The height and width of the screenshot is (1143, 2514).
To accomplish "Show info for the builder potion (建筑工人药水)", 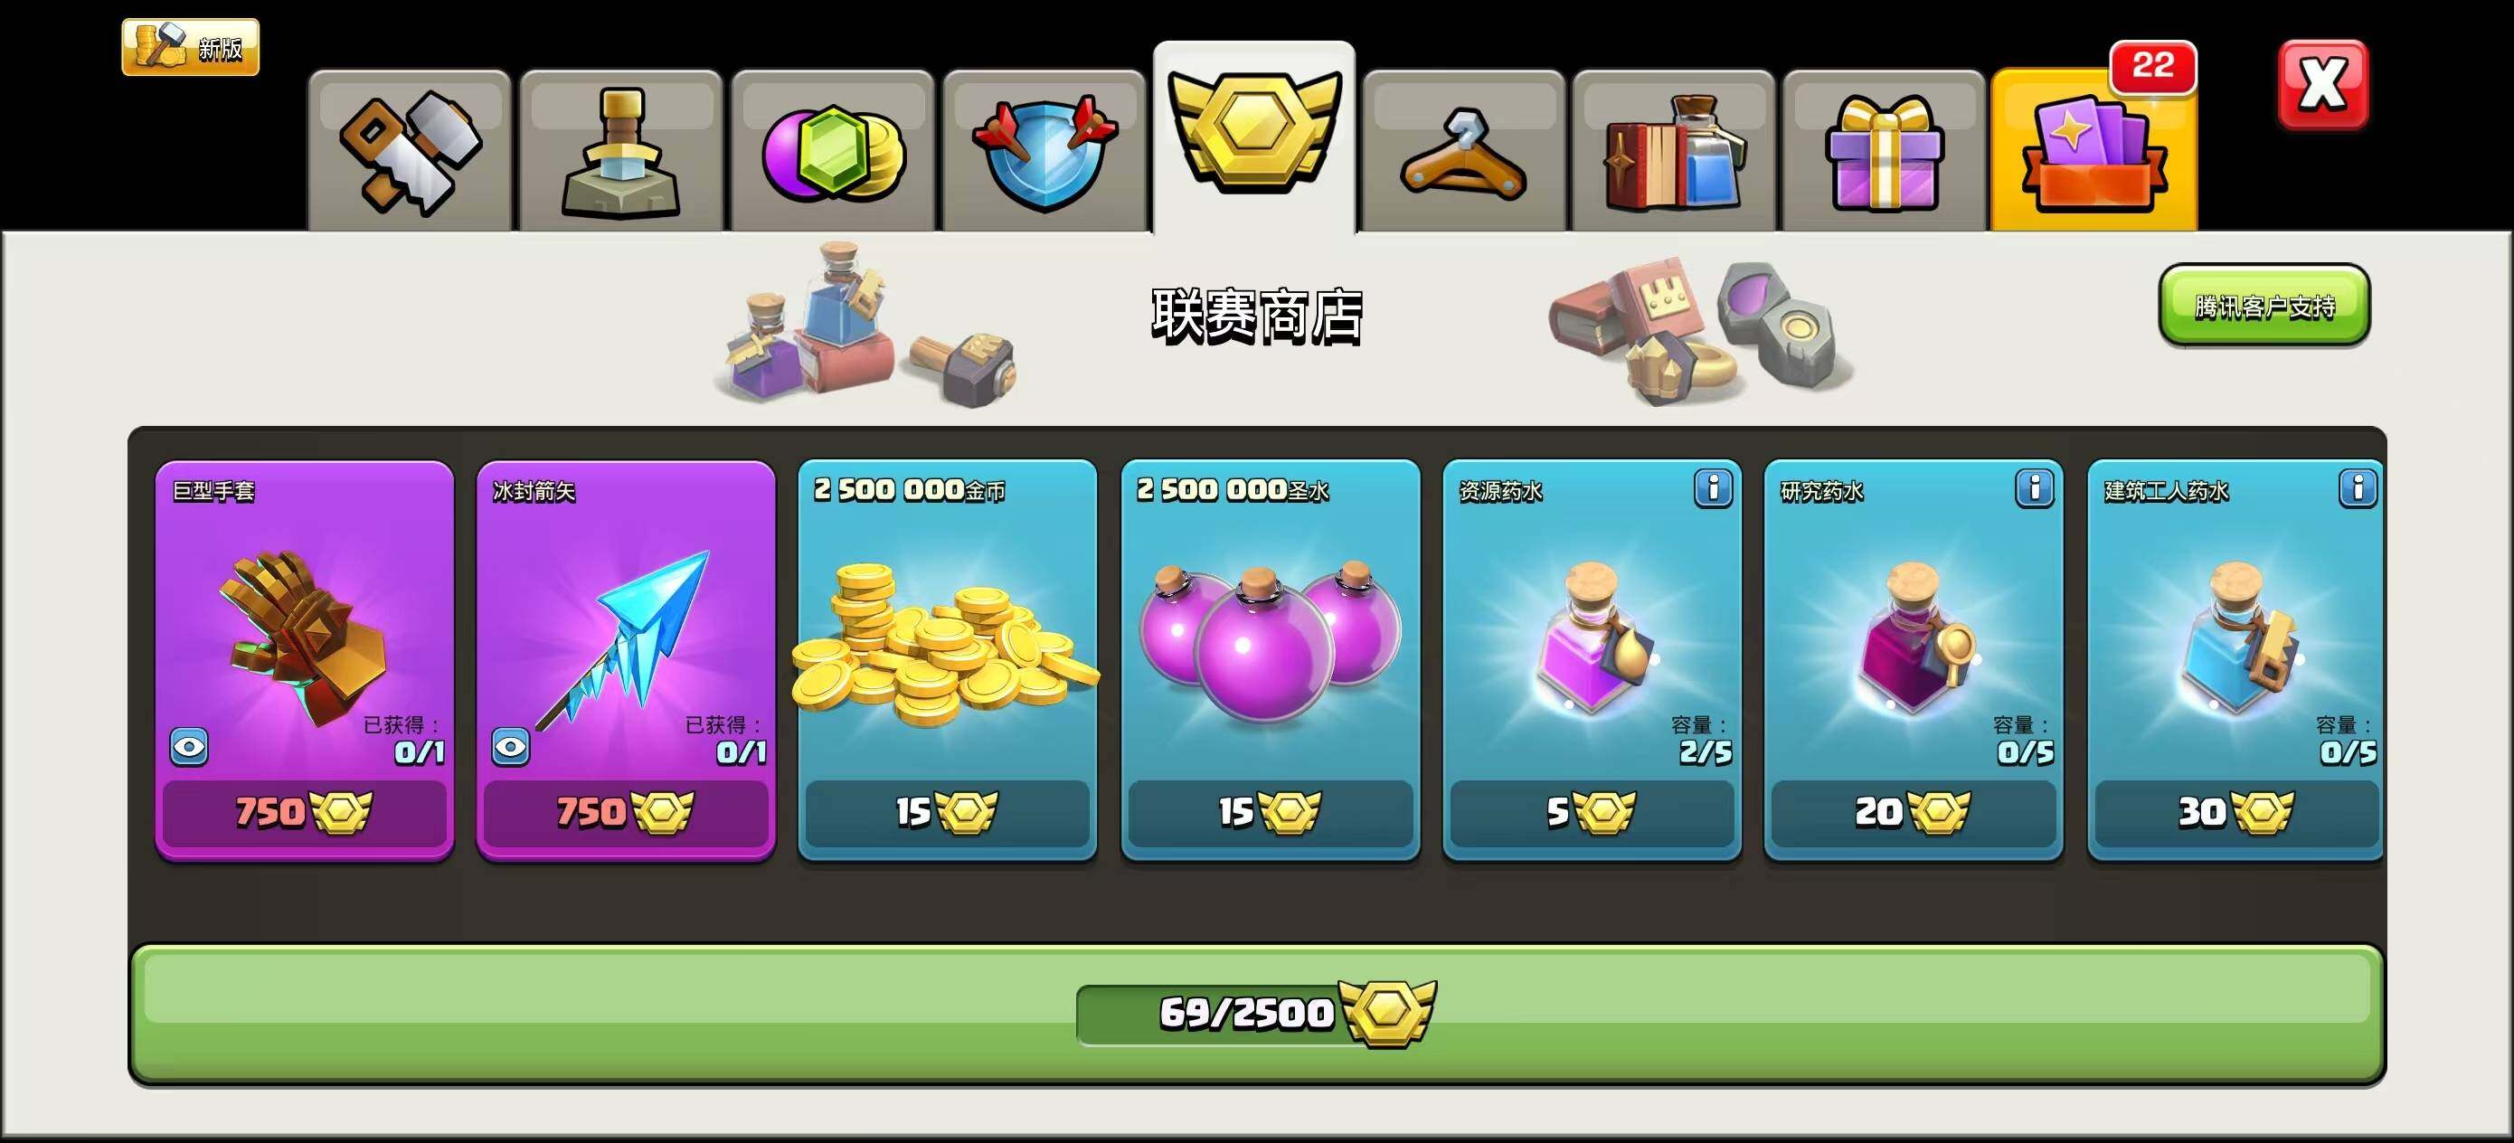I will click(2358, 488).
